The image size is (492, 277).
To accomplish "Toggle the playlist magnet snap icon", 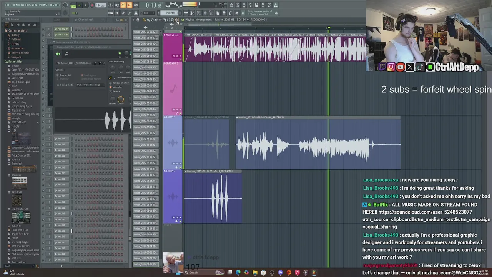I will [138, 20].
